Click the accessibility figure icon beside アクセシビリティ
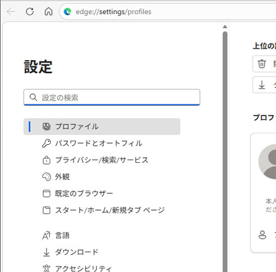The image size is (276, 272). tap(47, 268)
